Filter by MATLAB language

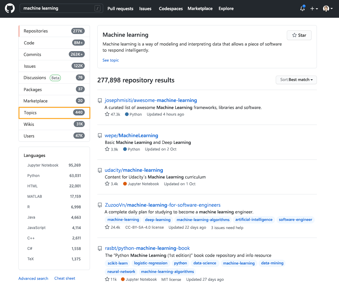tap(54, 196)
